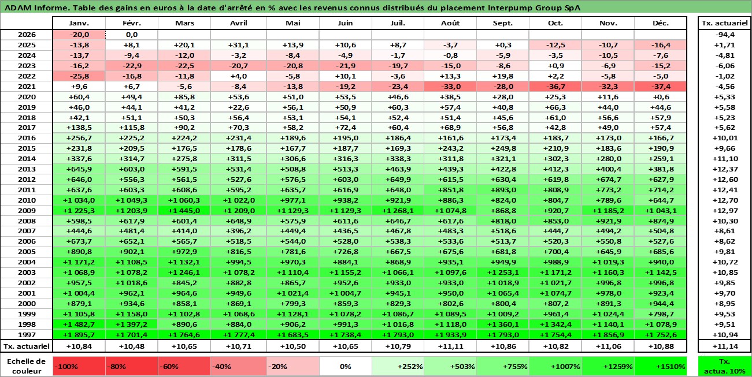Viewport: 752px width, 377px height.
Task: Select the 'Août' column header
Action: [x=450, y=23]
